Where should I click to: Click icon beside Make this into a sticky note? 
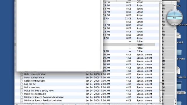(22, 91)
